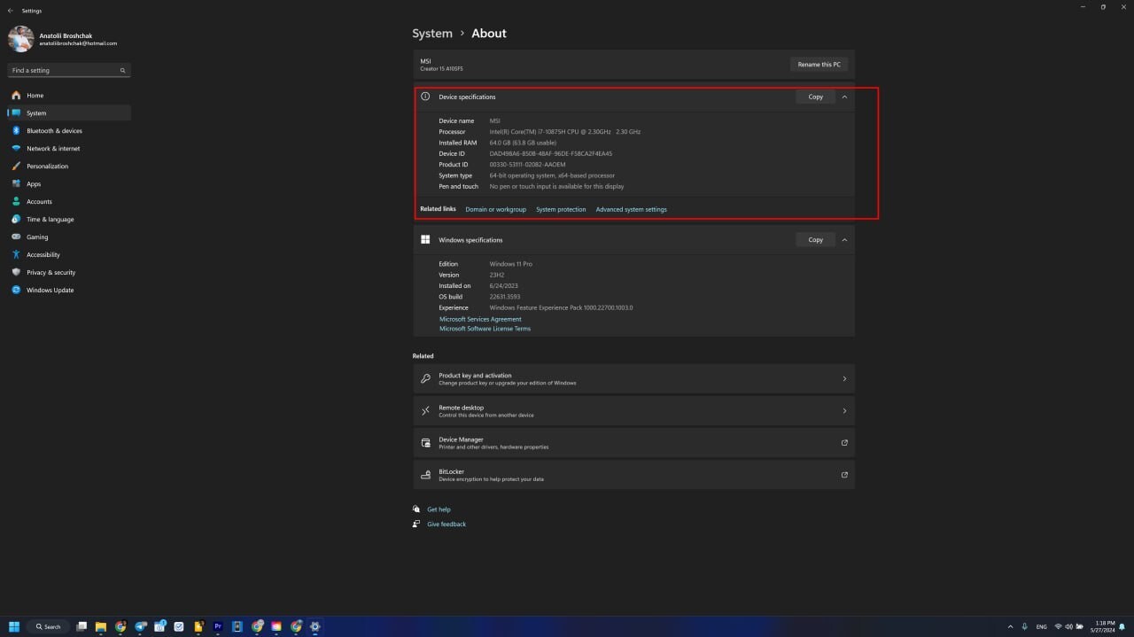Click the Product ID value 00330-53111-02082-AAOEM
Viewport: 1134px width, 637px height.
(x=527, y=164)
